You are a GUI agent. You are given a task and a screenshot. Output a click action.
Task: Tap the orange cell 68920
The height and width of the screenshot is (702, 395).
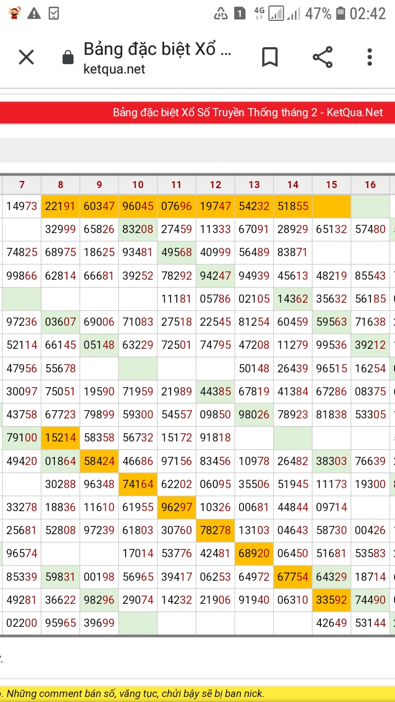[x=254, y=553]
